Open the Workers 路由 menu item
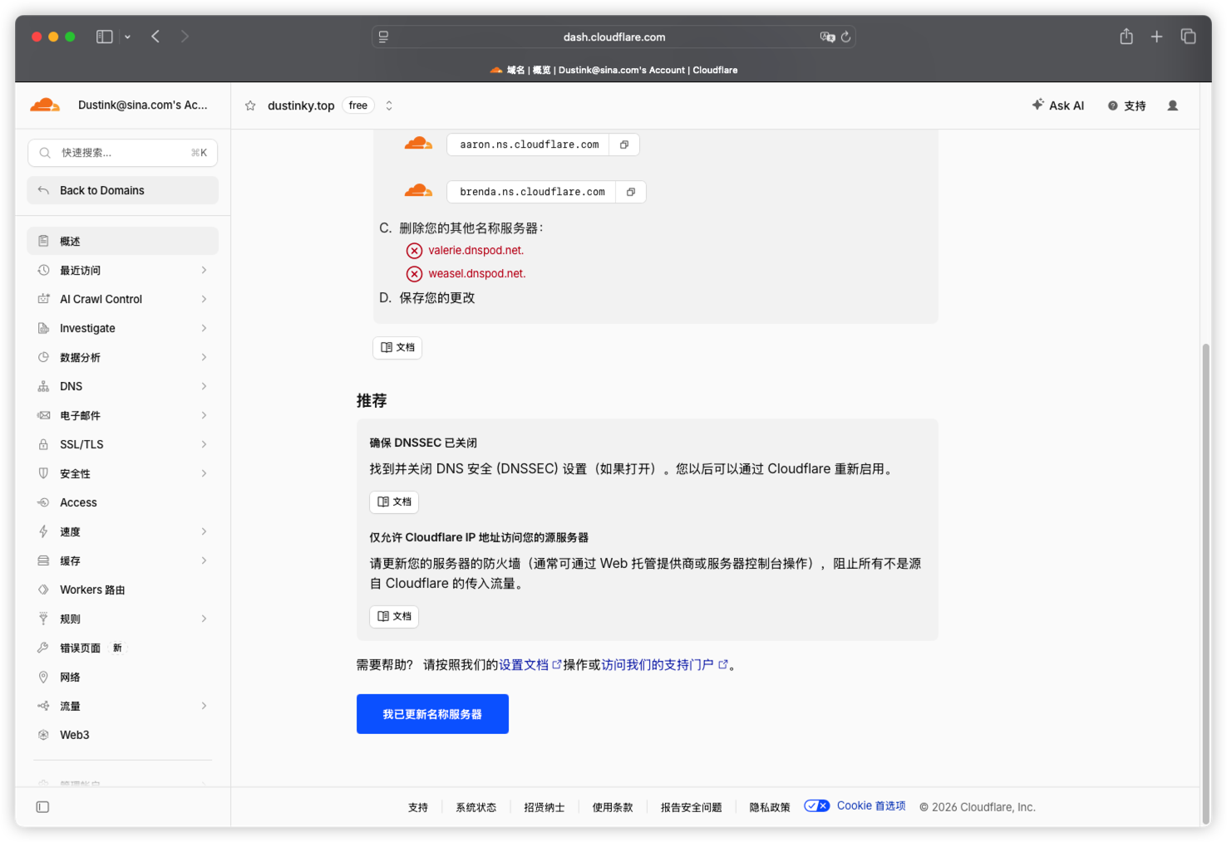This screenshot has height=842, width=1227. (123, 590)
